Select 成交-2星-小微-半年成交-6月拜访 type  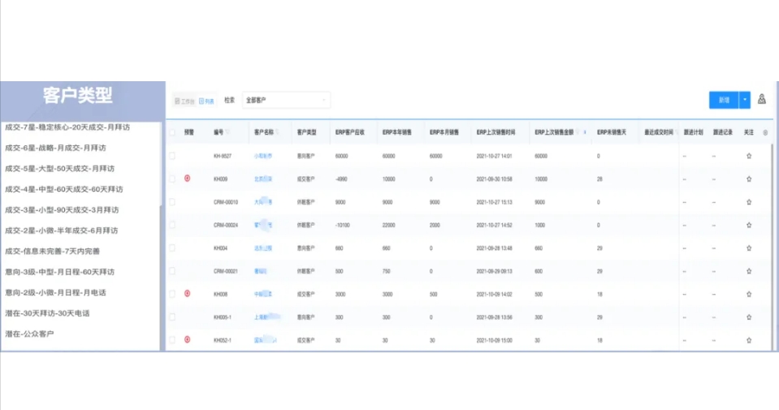(62, 231)
